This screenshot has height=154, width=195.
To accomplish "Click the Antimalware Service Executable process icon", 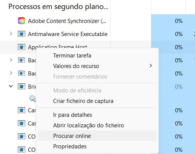I will tap(21, 34).
